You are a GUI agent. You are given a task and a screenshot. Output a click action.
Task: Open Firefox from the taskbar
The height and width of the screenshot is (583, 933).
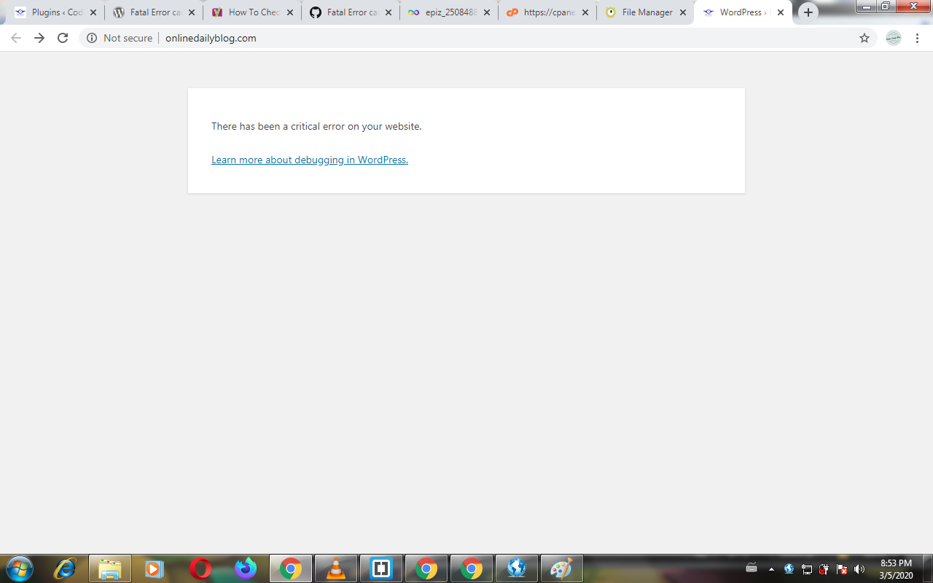(x=246, y=568)
